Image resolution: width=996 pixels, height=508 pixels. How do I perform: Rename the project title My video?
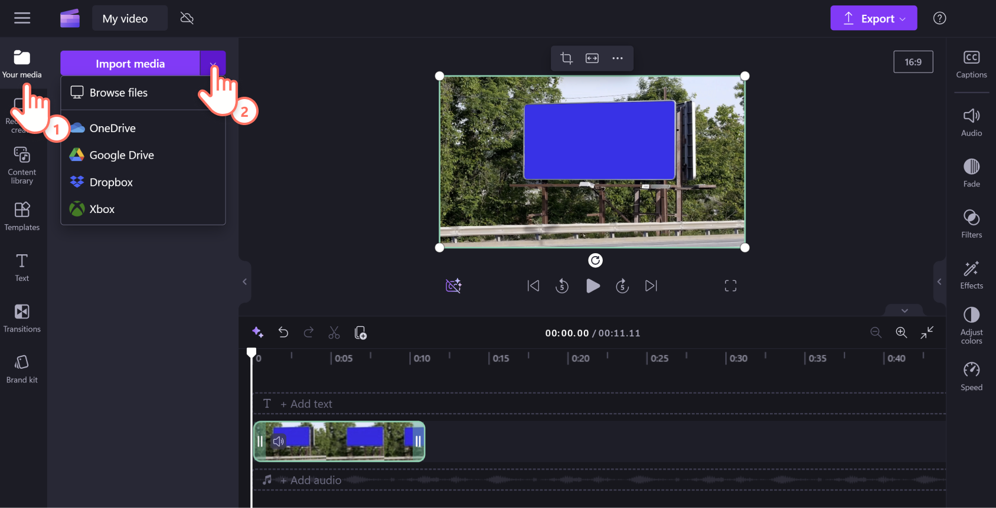tap(130, 18)
